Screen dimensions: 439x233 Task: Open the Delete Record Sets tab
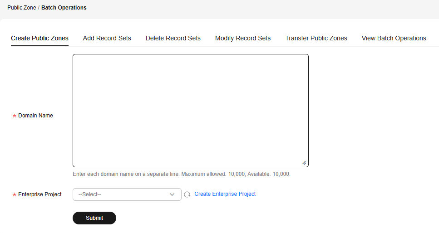pyautogui.click(x=173, y=39)
